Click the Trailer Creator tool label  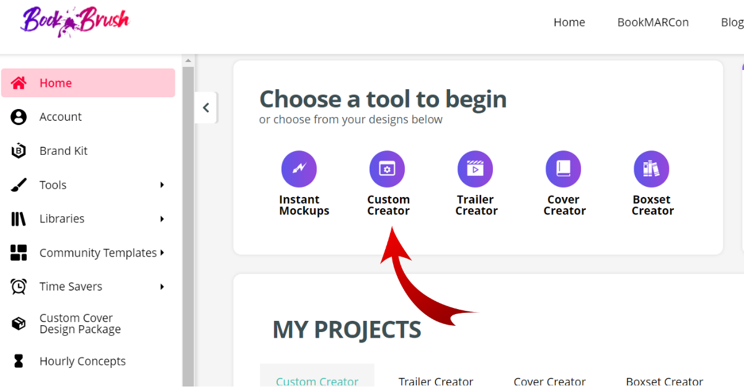coord(476,205)
